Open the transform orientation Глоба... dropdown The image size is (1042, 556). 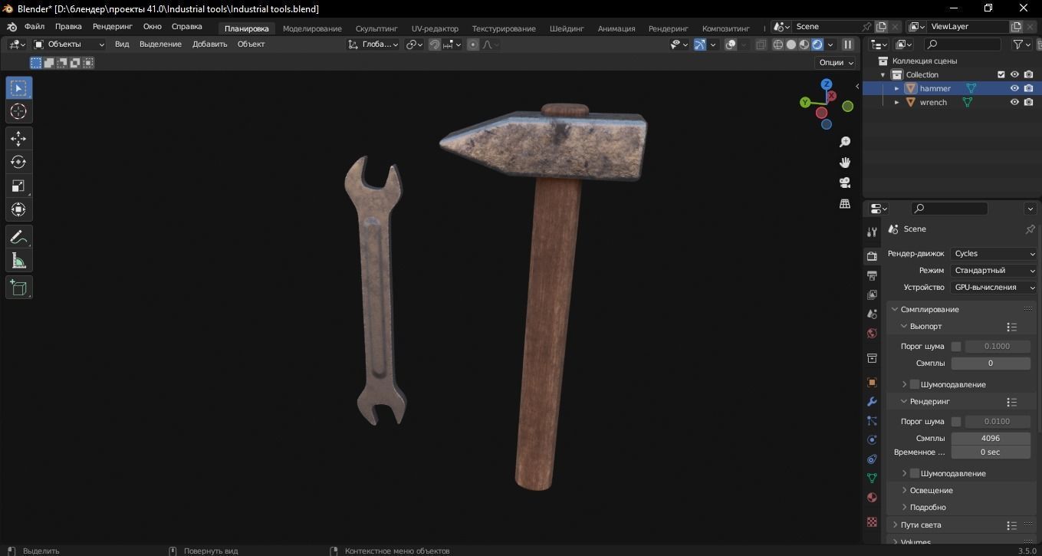pyautogui.click(x=373, y=44)
